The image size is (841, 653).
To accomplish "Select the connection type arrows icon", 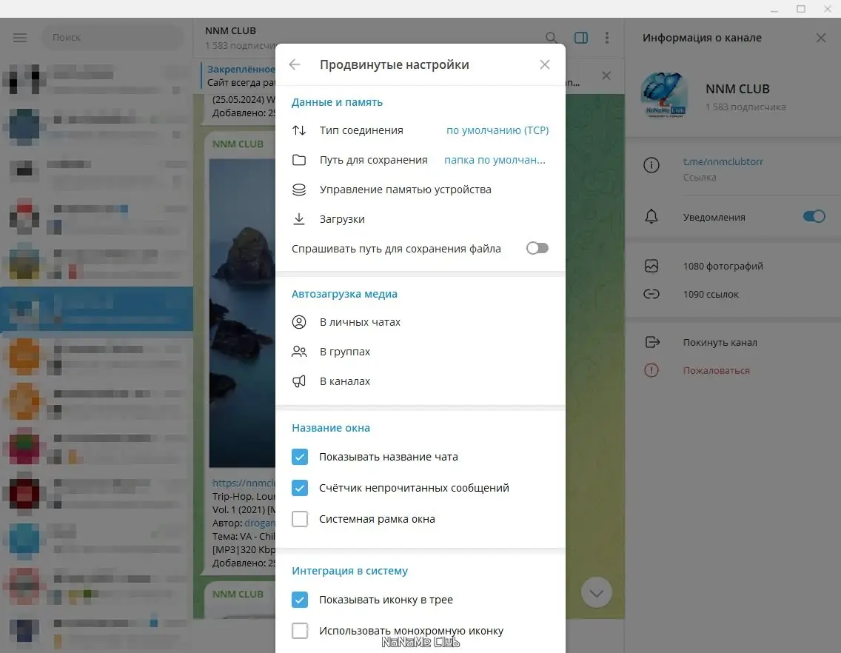I will point(299,130).
